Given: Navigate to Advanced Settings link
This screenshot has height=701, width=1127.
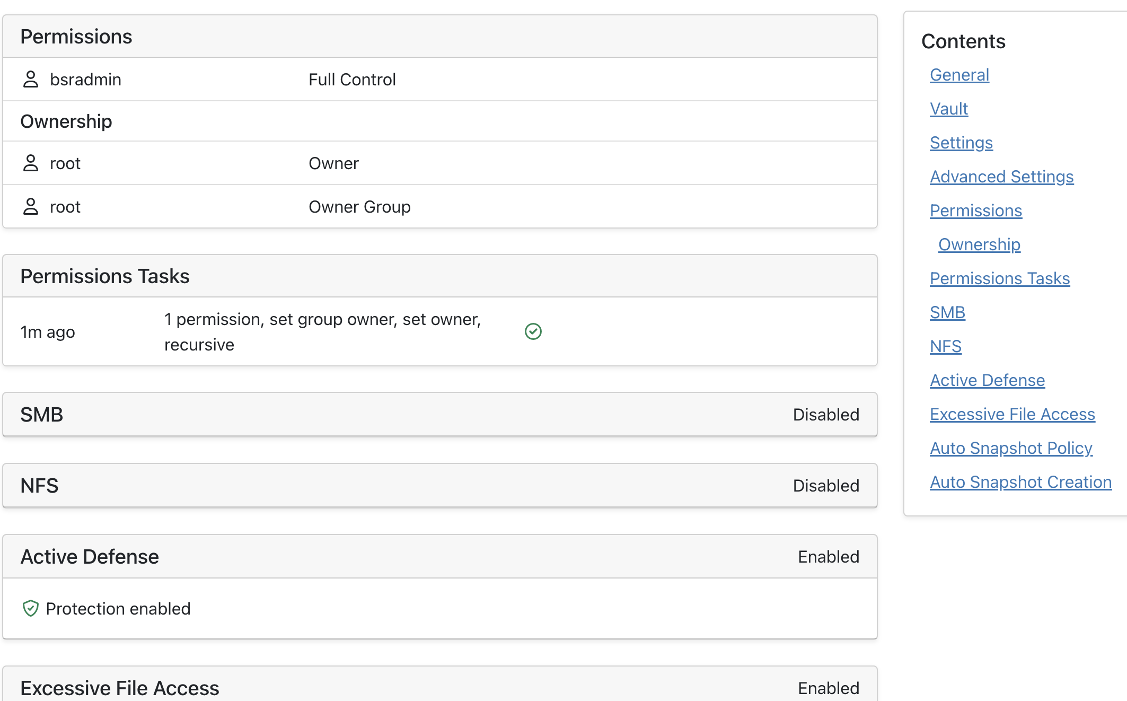Looking at the screenshot, I should point(1001,177).
